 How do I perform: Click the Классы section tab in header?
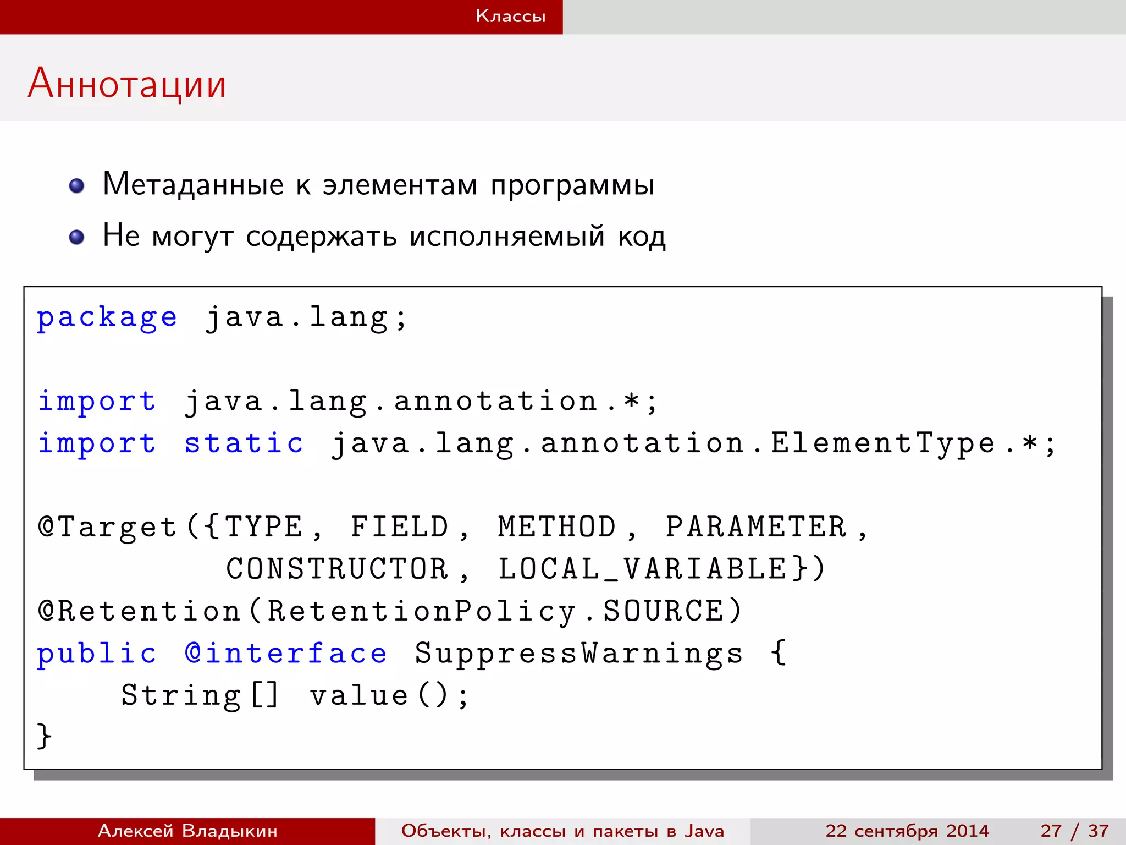pyautogui.click(x=510, y=16)
